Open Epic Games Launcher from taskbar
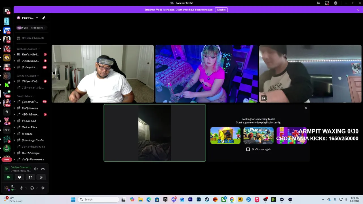This screenshot has height=204, width=363. [x=165, y=199]
